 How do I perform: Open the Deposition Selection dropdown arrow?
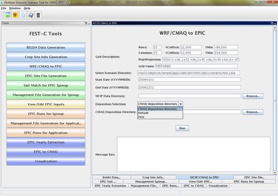tap(180, 104)
